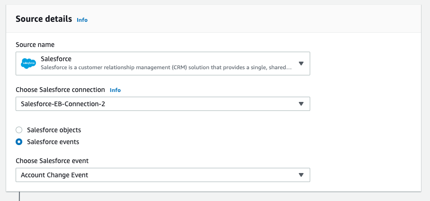Screen dimensions: 430x201
Task: Expand the Source name dropdown arrow
Action: 301,64
